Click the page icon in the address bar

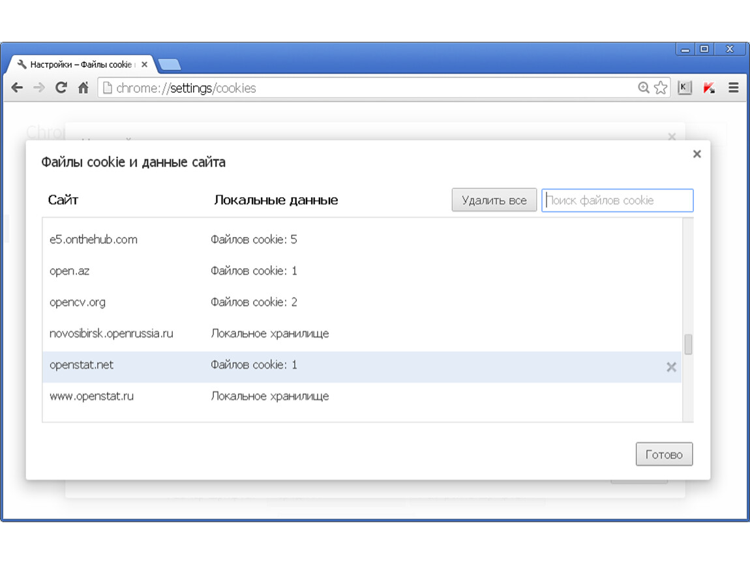(x=108, y=87)
